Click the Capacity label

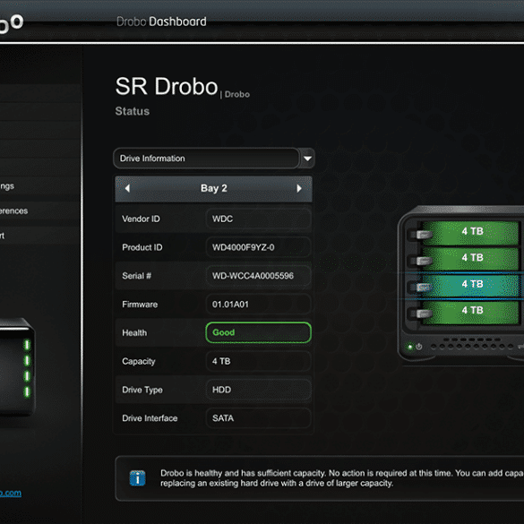(139, 361)
